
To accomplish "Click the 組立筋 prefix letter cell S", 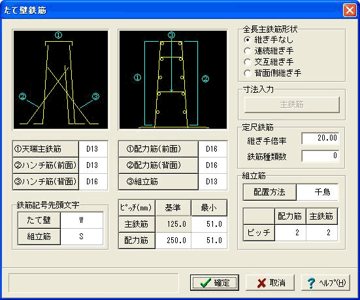I will [x=82, y=237].
